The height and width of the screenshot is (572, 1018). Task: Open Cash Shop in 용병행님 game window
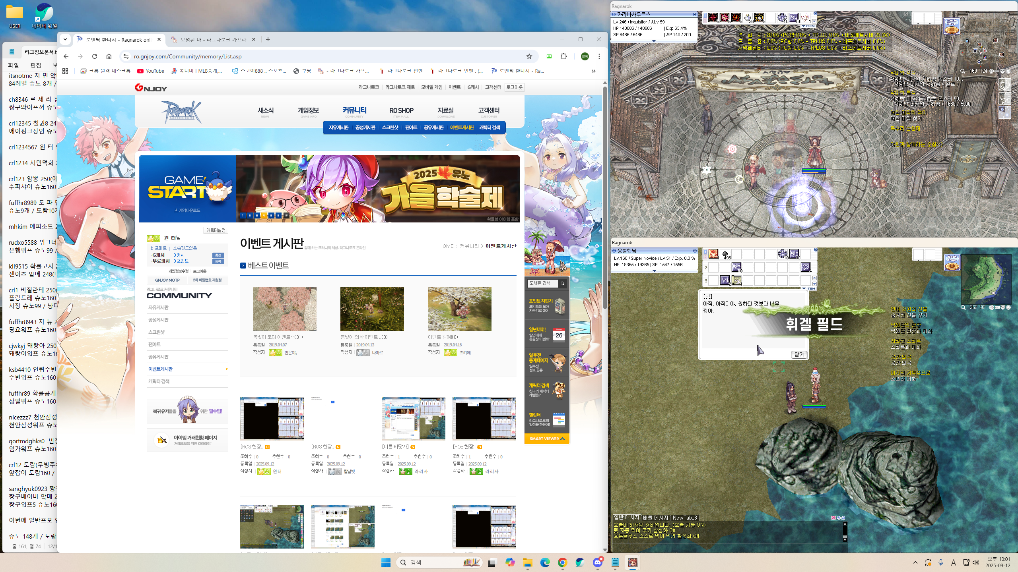952,262
